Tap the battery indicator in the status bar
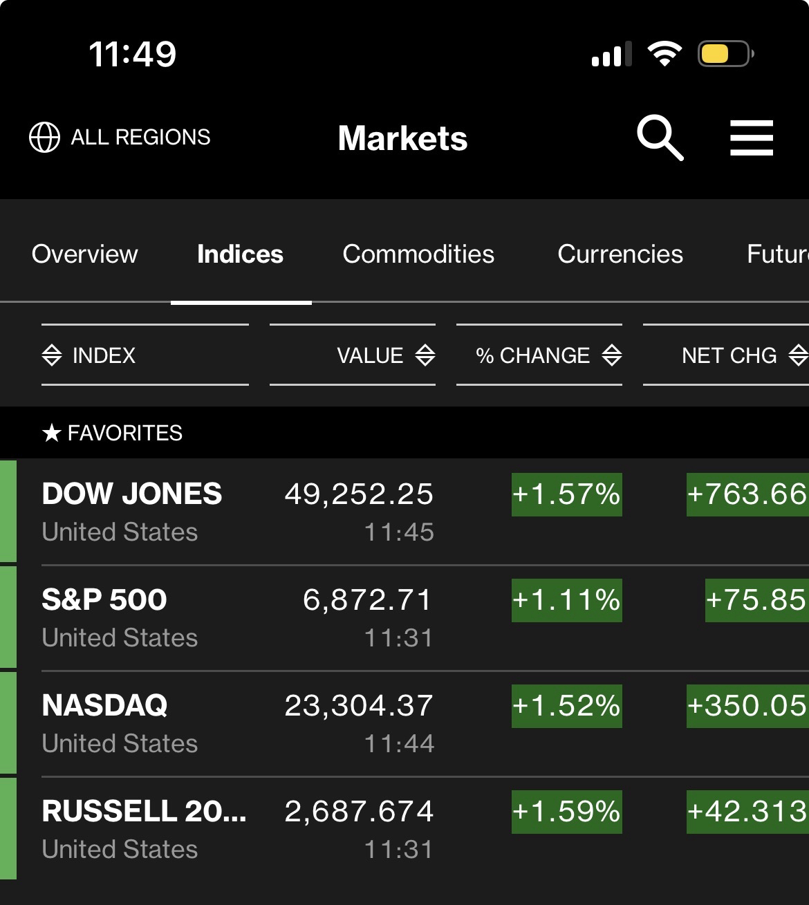Screen dimensions: 809x905 click(725, 54)
